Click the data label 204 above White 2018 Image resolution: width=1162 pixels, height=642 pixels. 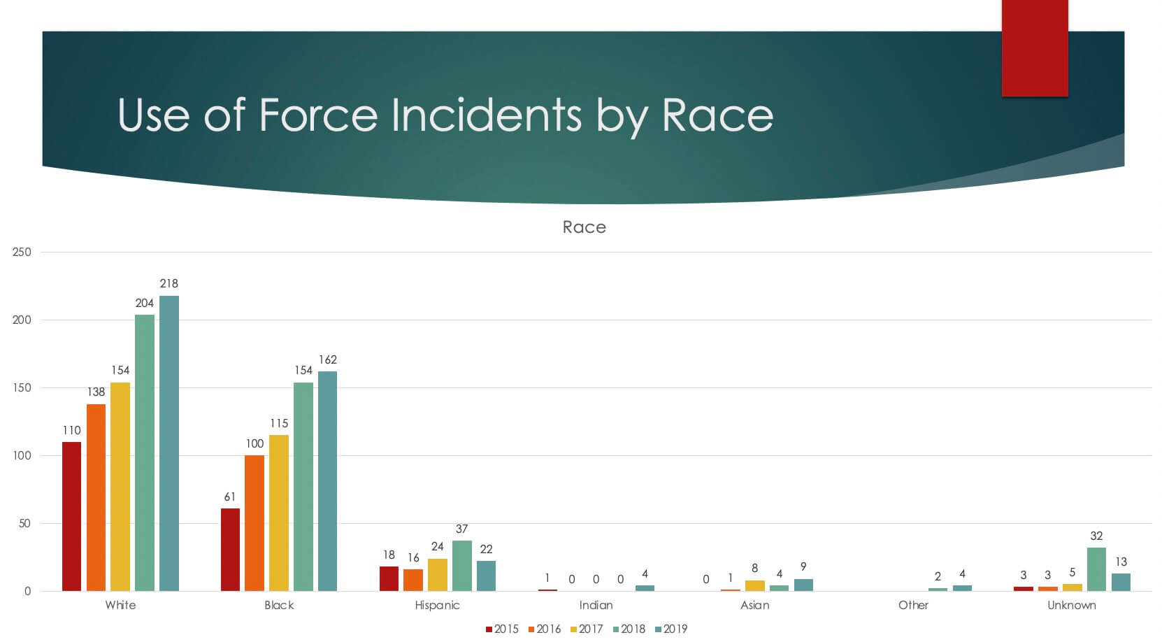coord(144,303)
